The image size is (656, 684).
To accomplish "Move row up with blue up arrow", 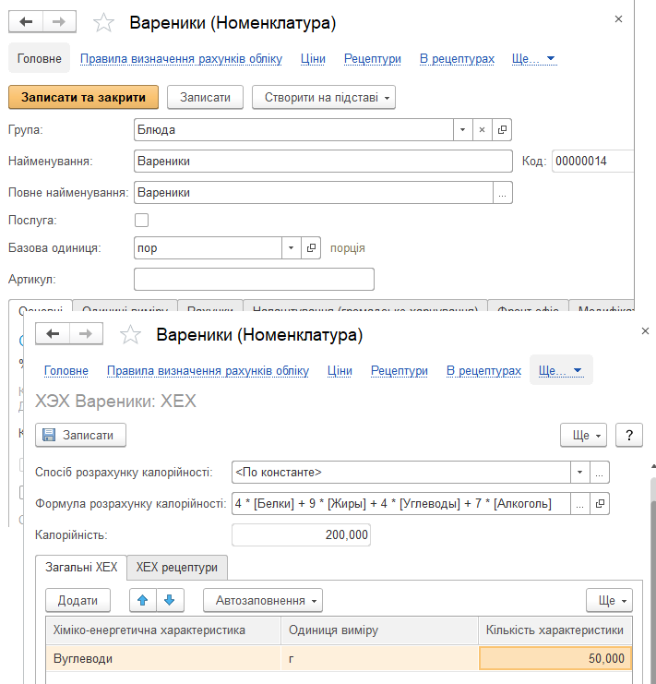I will (142, 600).
